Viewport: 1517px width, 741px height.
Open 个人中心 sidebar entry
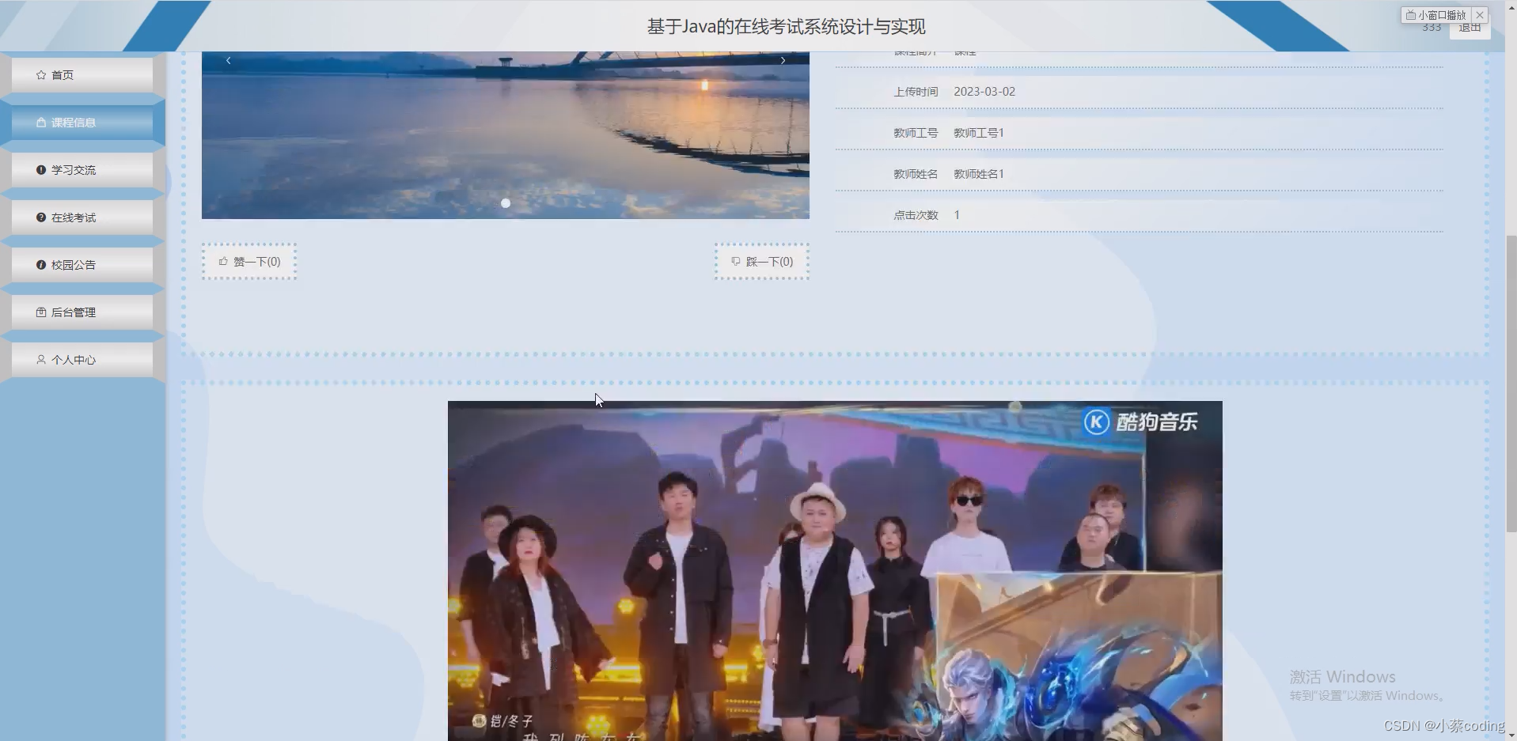click(82, 360)
